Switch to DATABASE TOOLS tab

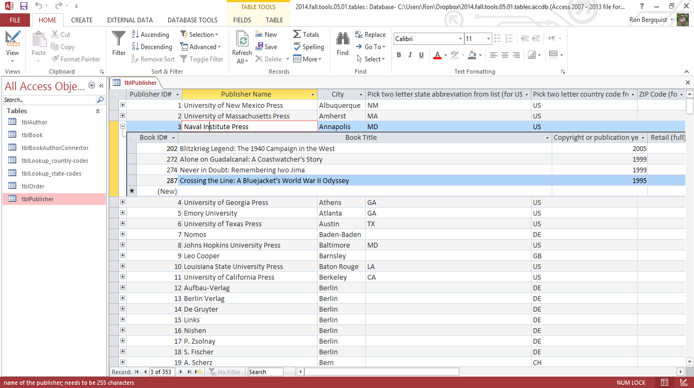193,20
